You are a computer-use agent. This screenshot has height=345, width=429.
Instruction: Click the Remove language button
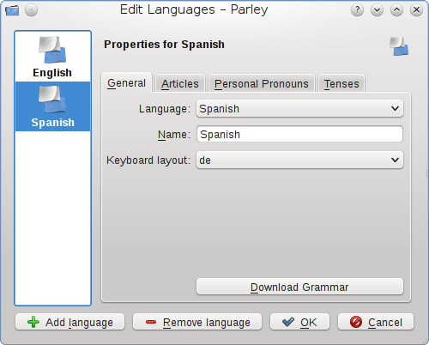click(197, 322)
